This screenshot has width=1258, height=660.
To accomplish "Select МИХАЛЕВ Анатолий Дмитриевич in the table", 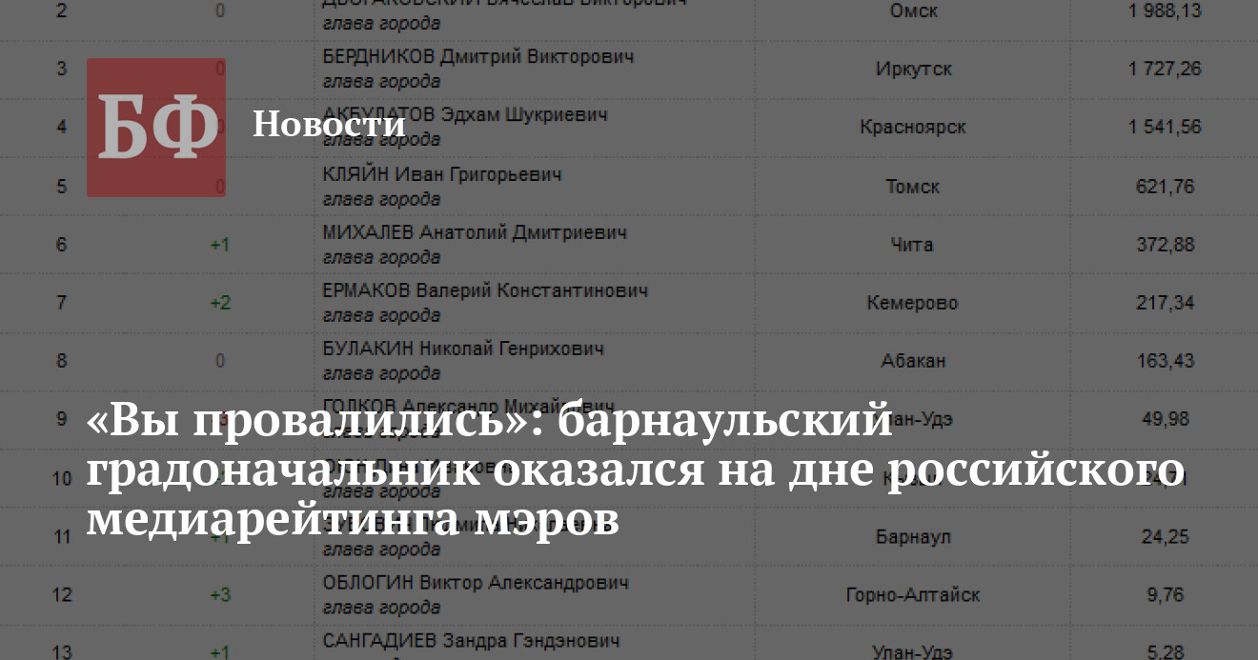I will pyautogui.click(x=475, y=233).
